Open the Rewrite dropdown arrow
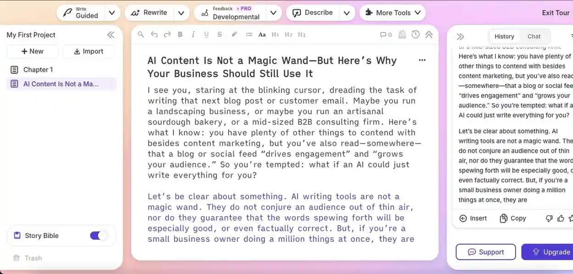The height and width of the screenshot is (274, 573). click(x=181, y=13)
